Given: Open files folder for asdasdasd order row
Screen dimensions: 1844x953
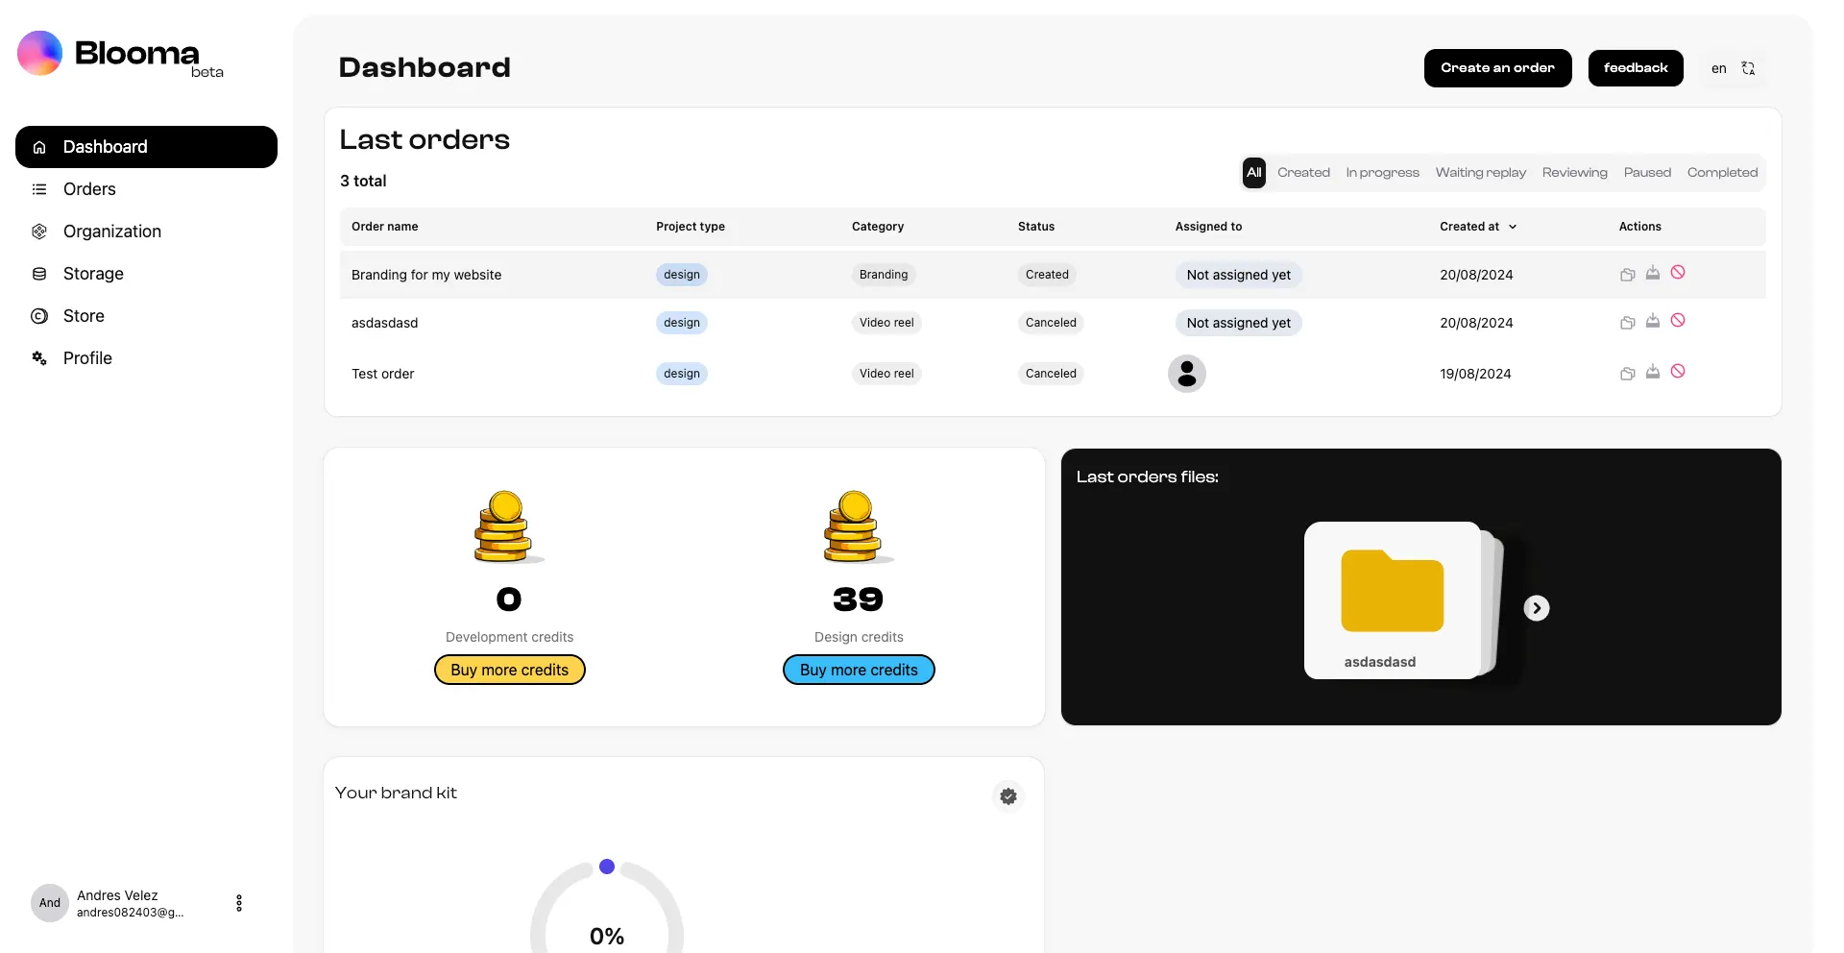Looking at the screenshot, I should click(1627, 323).
